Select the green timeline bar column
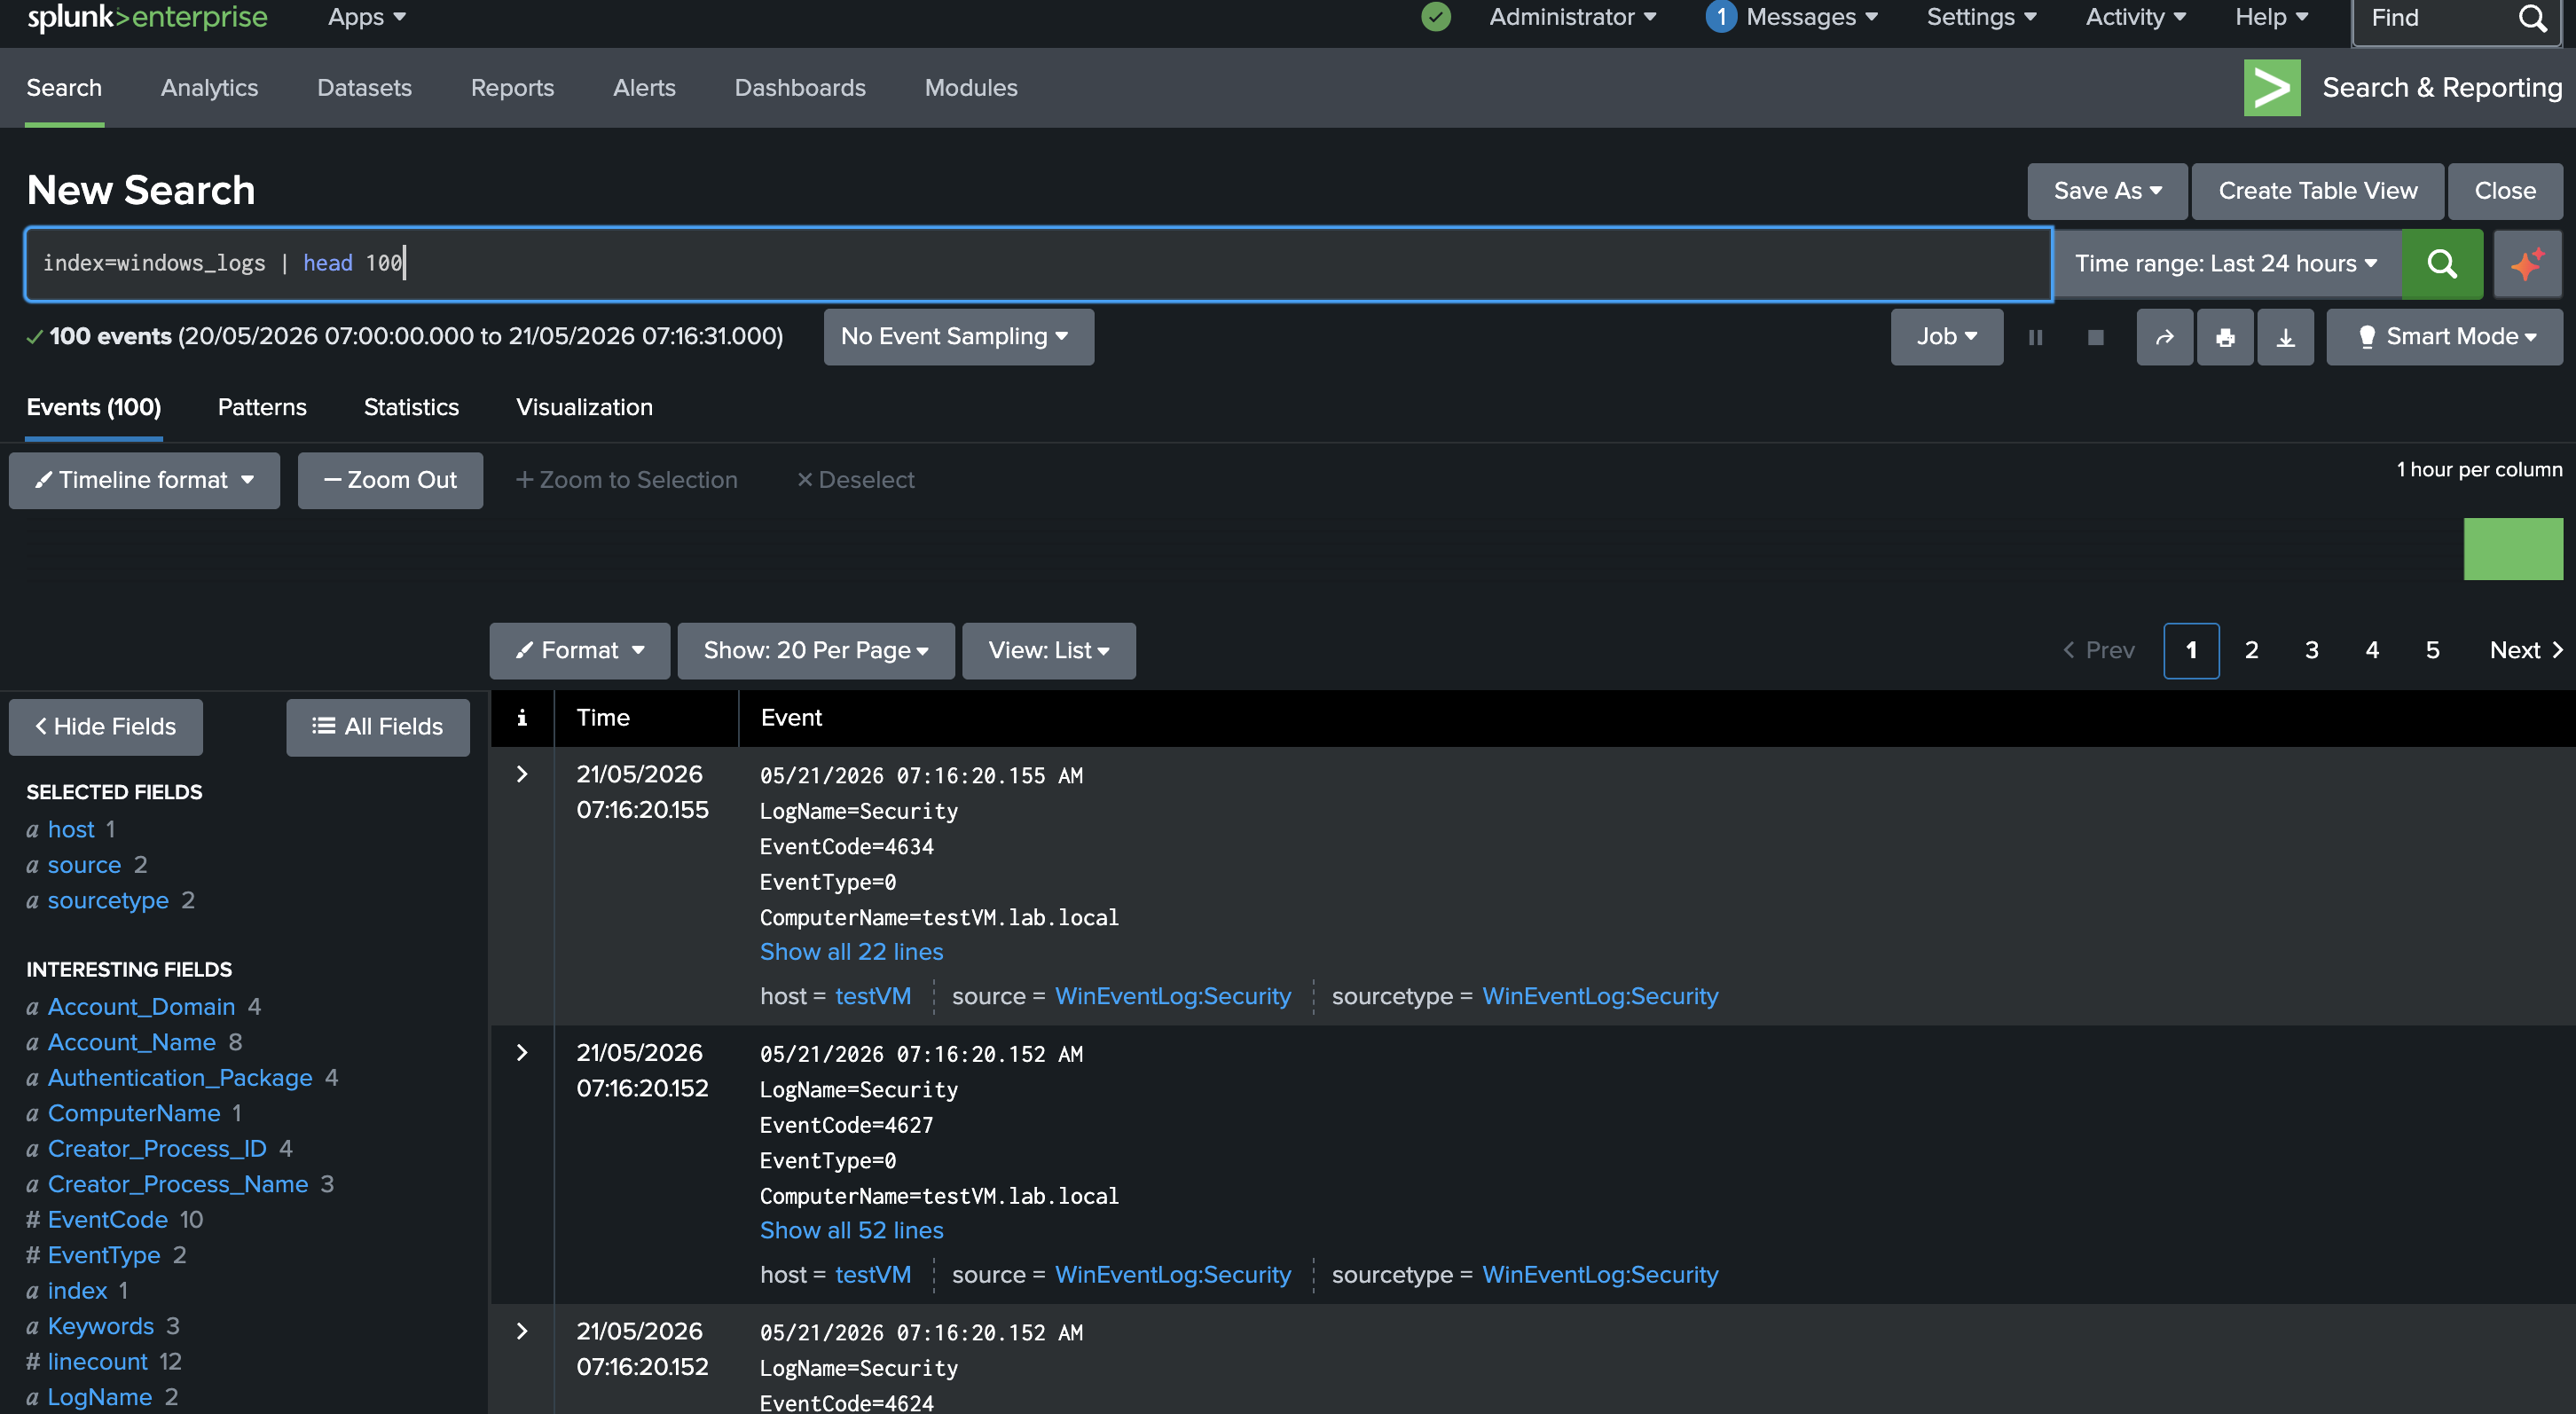Viewport: 2576px width, 1414px height. click(2512, 549)
